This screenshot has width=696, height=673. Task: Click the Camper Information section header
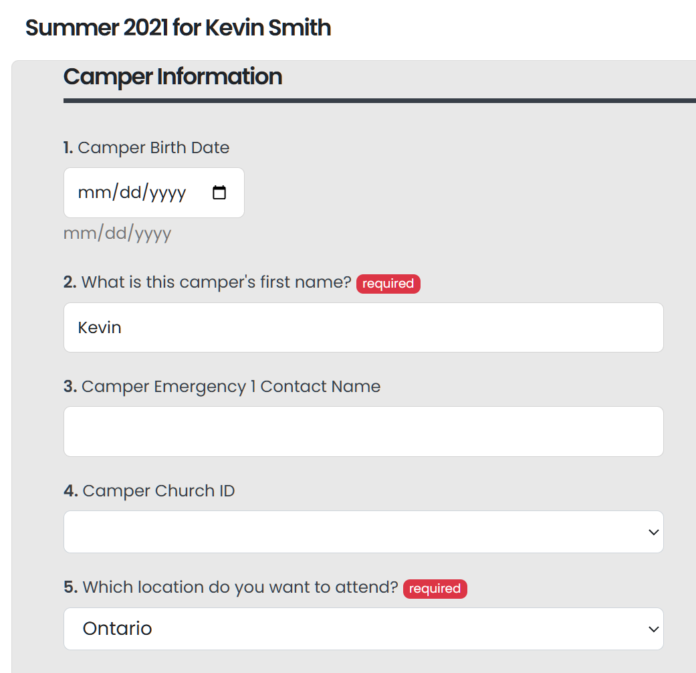click(x=172, y=77)
